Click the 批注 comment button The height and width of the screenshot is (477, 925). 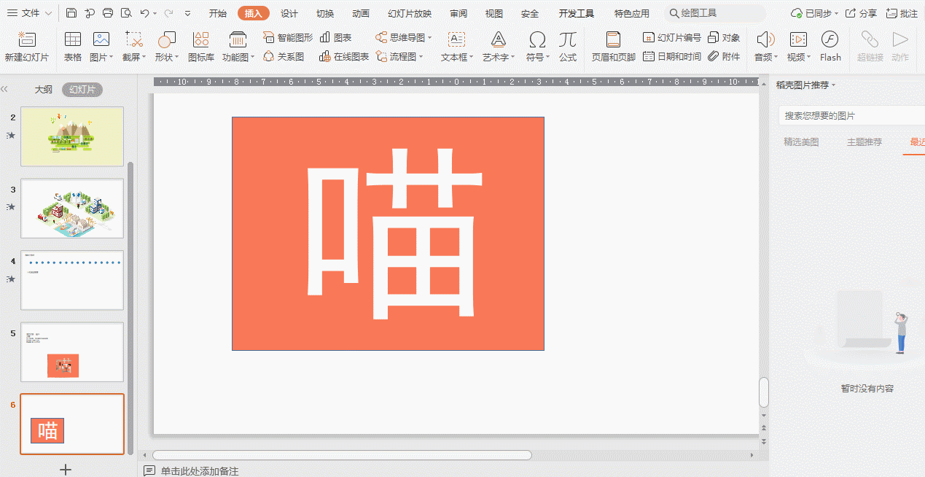click(902, 13)
